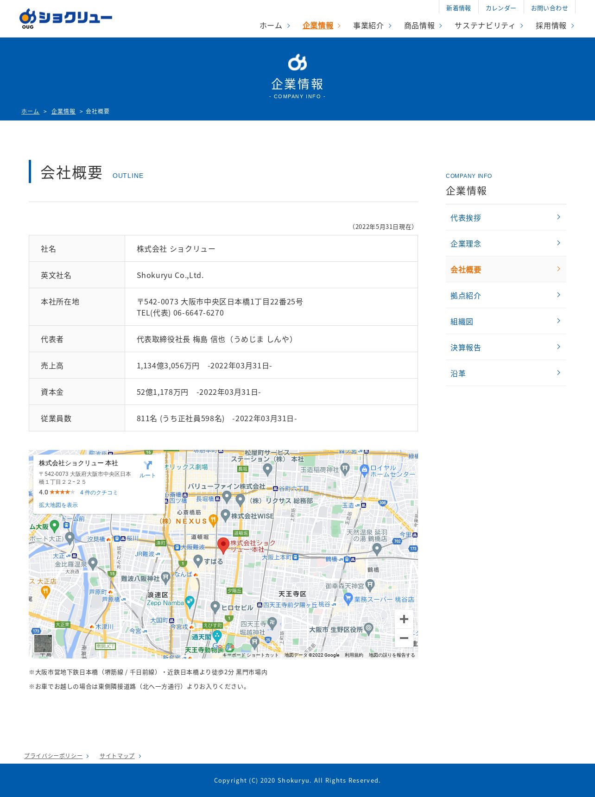Click the ヒロセビル location pin
Screen dimensions: 595x797
215,607
